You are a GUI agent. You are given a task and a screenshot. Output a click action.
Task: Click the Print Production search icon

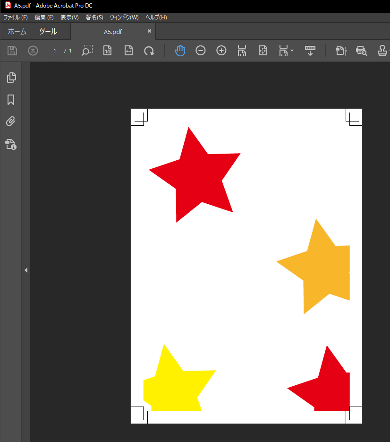coord(362,51)
